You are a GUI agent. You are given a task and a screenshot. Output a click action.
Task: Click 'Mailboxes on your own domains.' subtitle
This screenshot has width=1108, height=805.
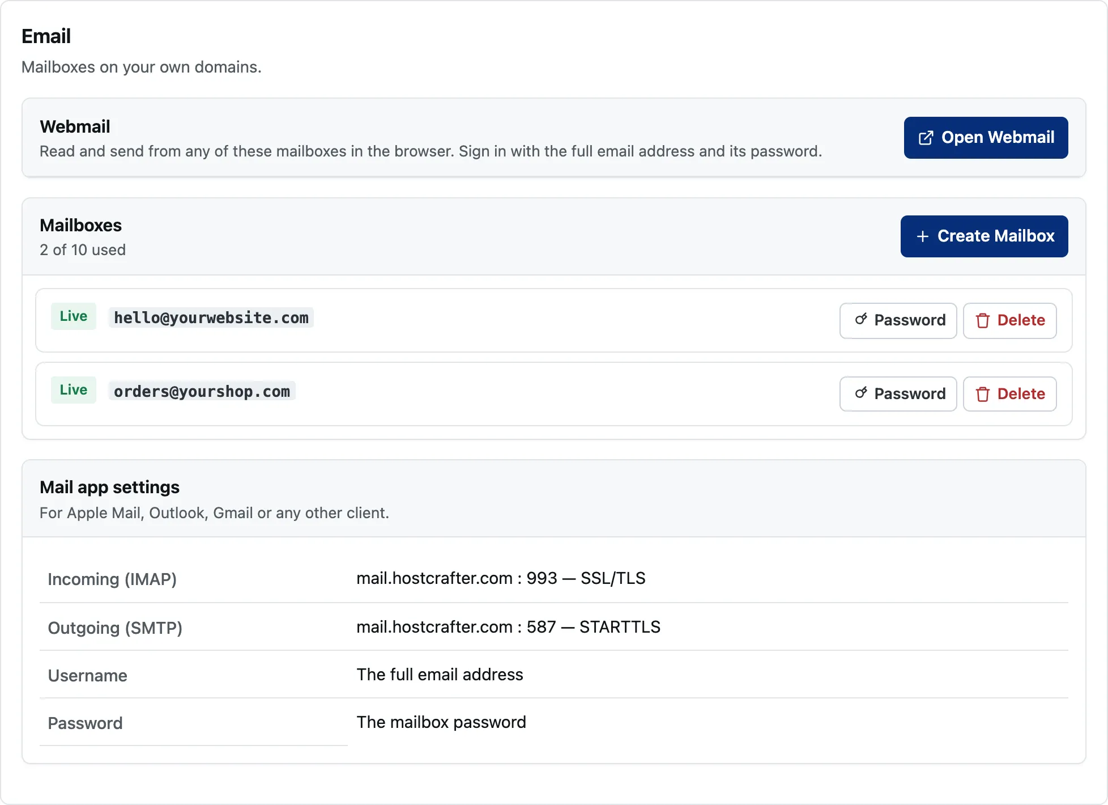click(x=142, y=67)
